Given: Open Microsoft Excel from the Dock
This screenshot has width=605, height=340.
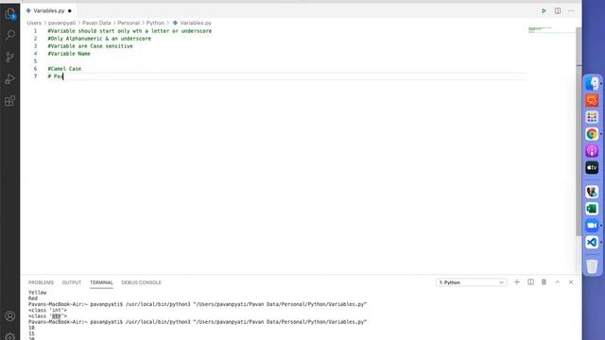Looking at the screenshot, I should [x=592, y=209].
